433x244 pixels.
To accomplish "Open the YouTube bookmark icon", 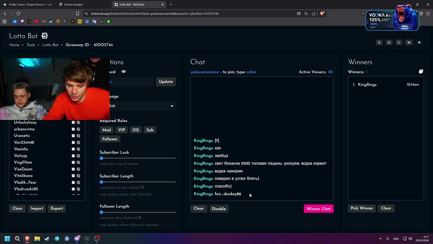I will tap(37, 21).
